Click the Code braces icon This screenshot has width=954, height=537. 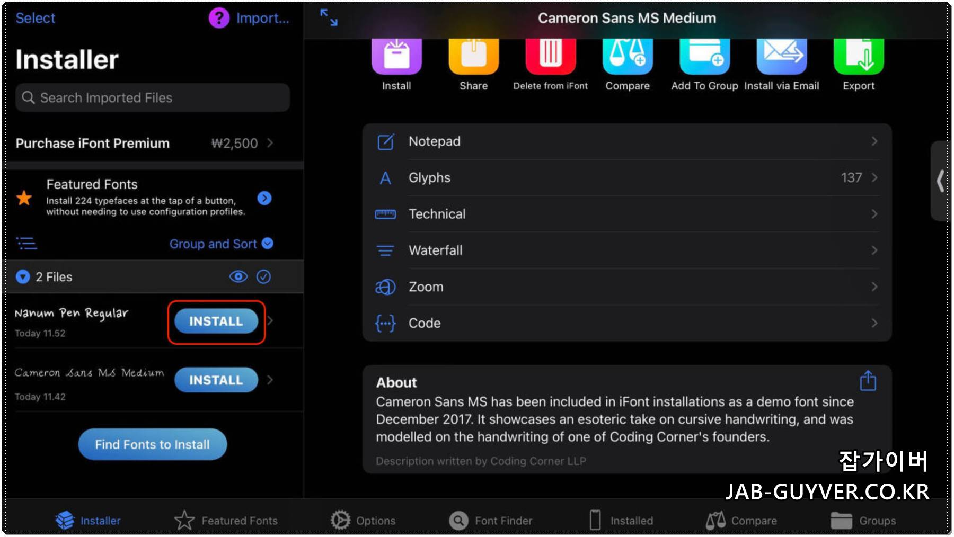tap(385, 323)
